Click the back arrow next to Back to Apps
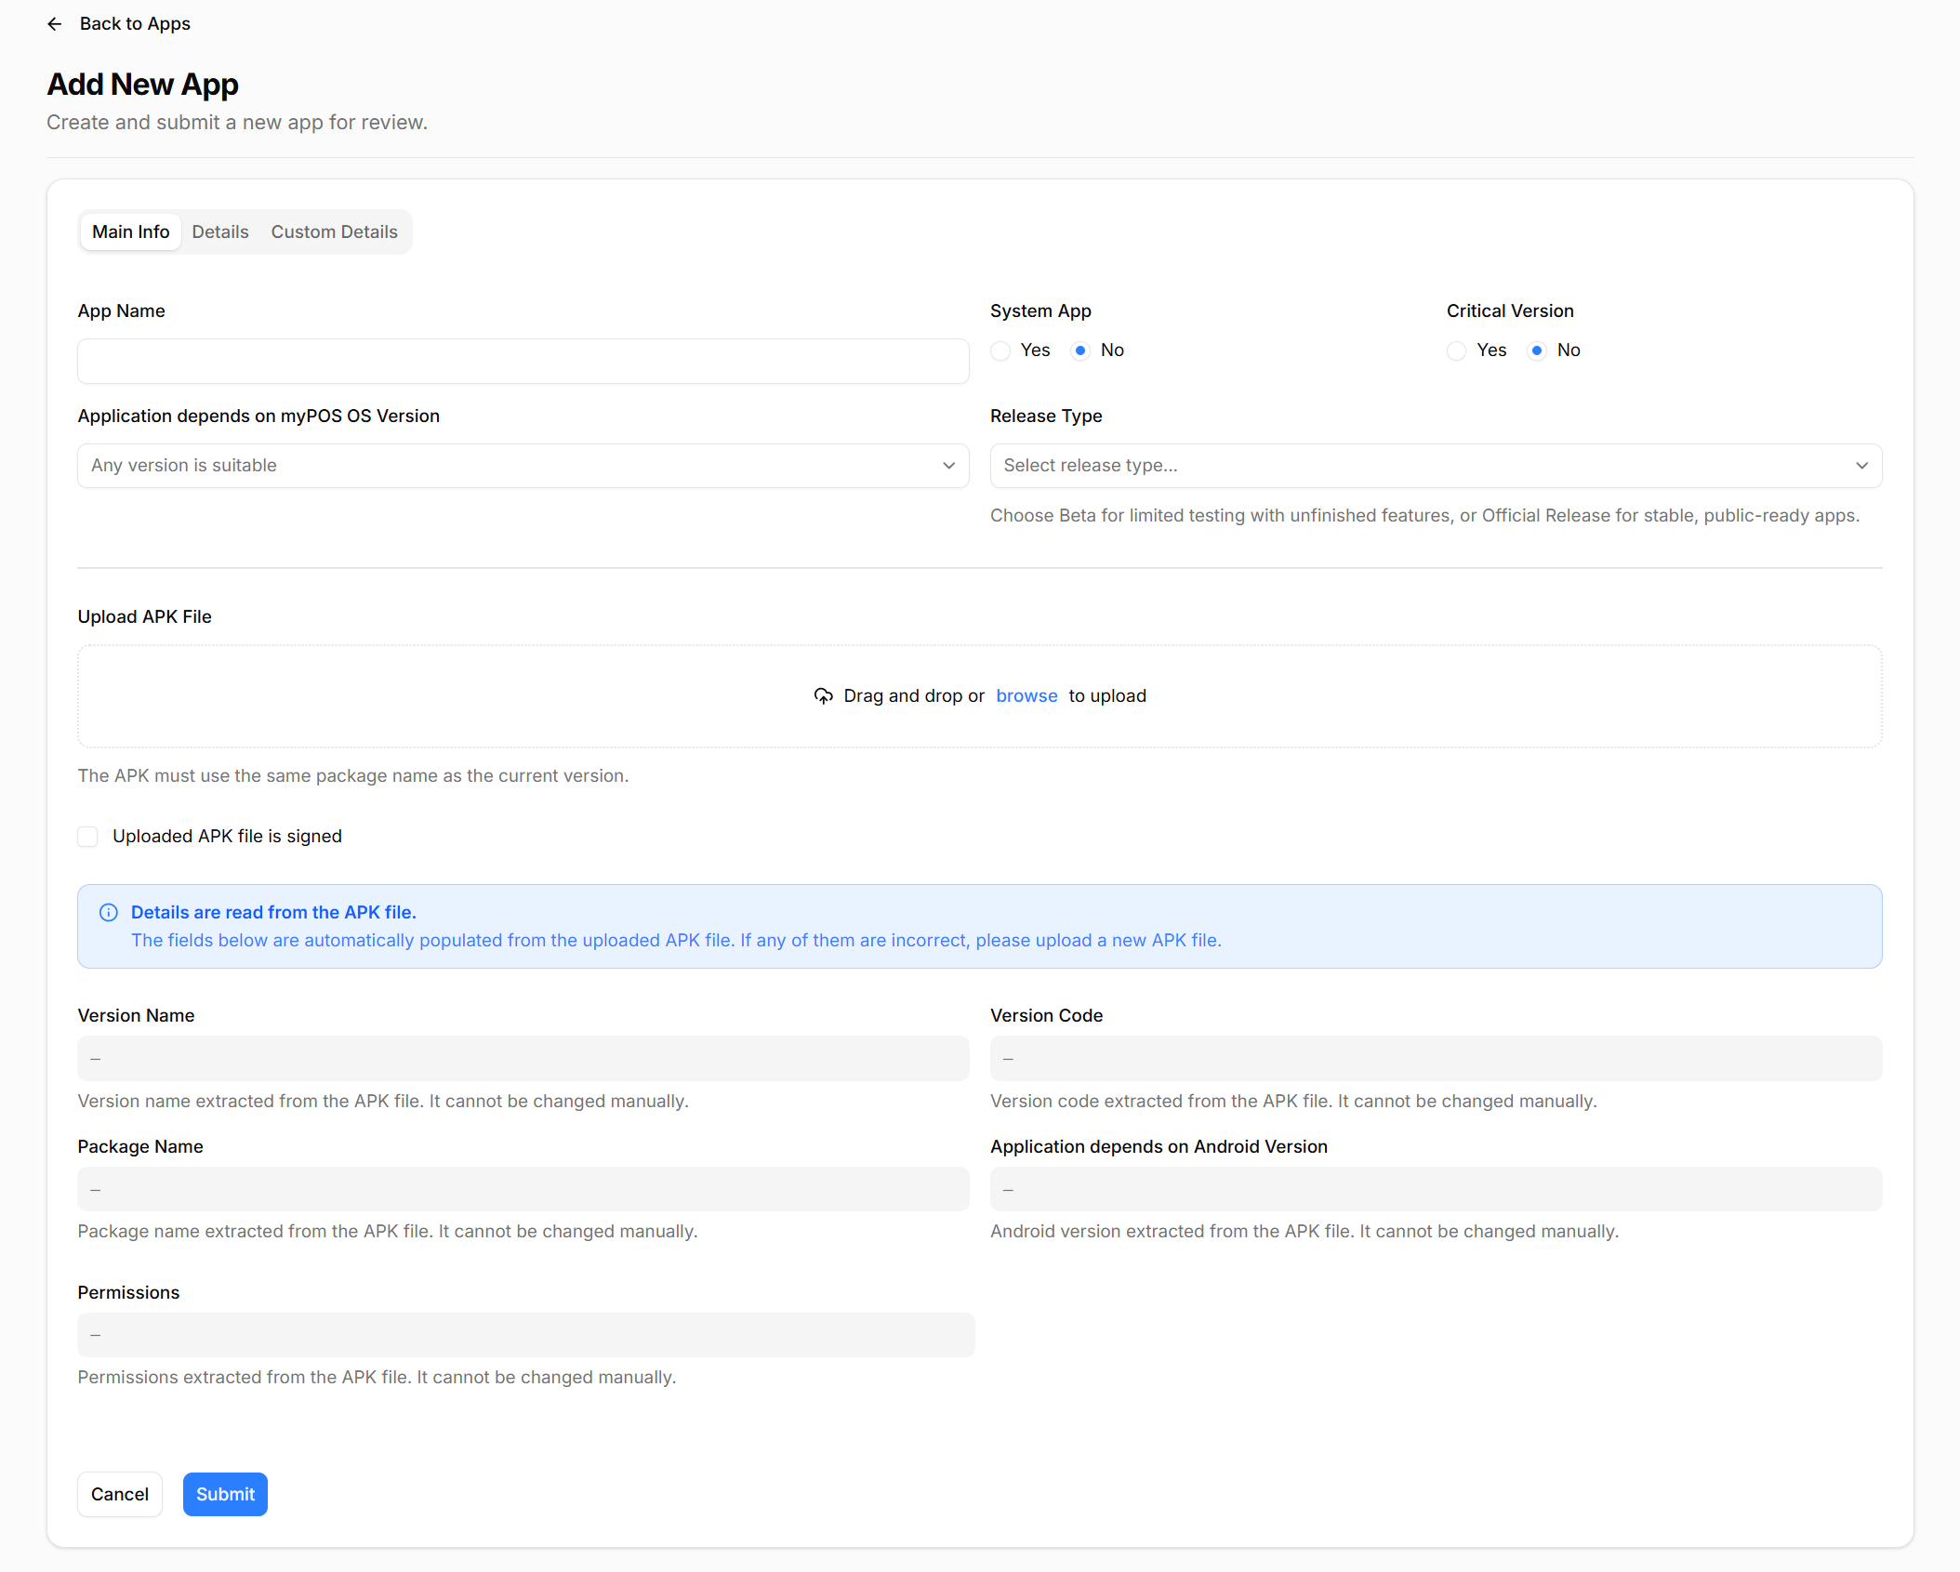The width and height of the screenshot is (1960, 1572). click(x=55, y=24)
